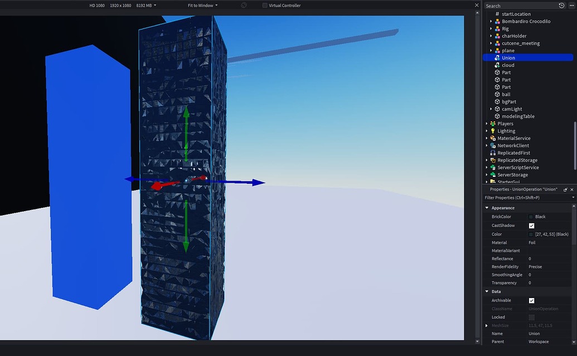Toggle the CastShadow checkbox

pyautogui.click(x=531, y=226)
